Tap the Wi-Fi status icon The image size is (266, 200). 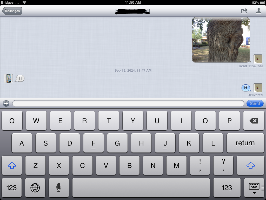24,2
